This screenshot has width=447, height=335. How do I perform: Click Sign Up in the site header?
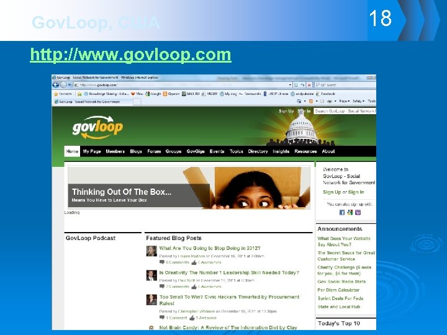[286, 111]
